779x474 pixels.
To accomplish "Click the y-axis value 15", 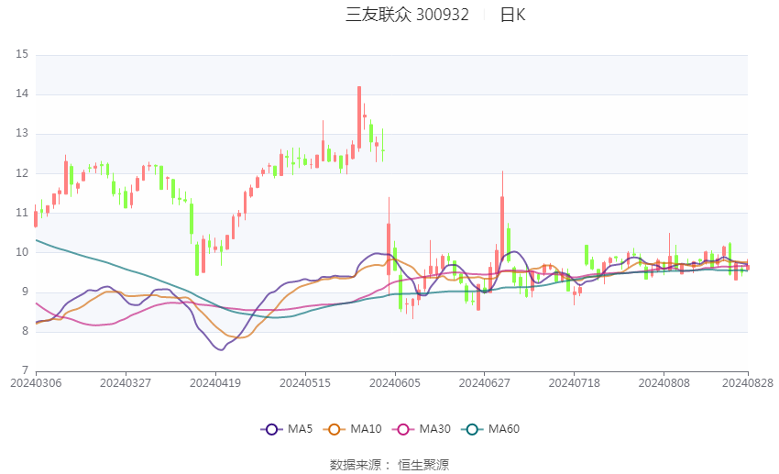I will point(22,54).
